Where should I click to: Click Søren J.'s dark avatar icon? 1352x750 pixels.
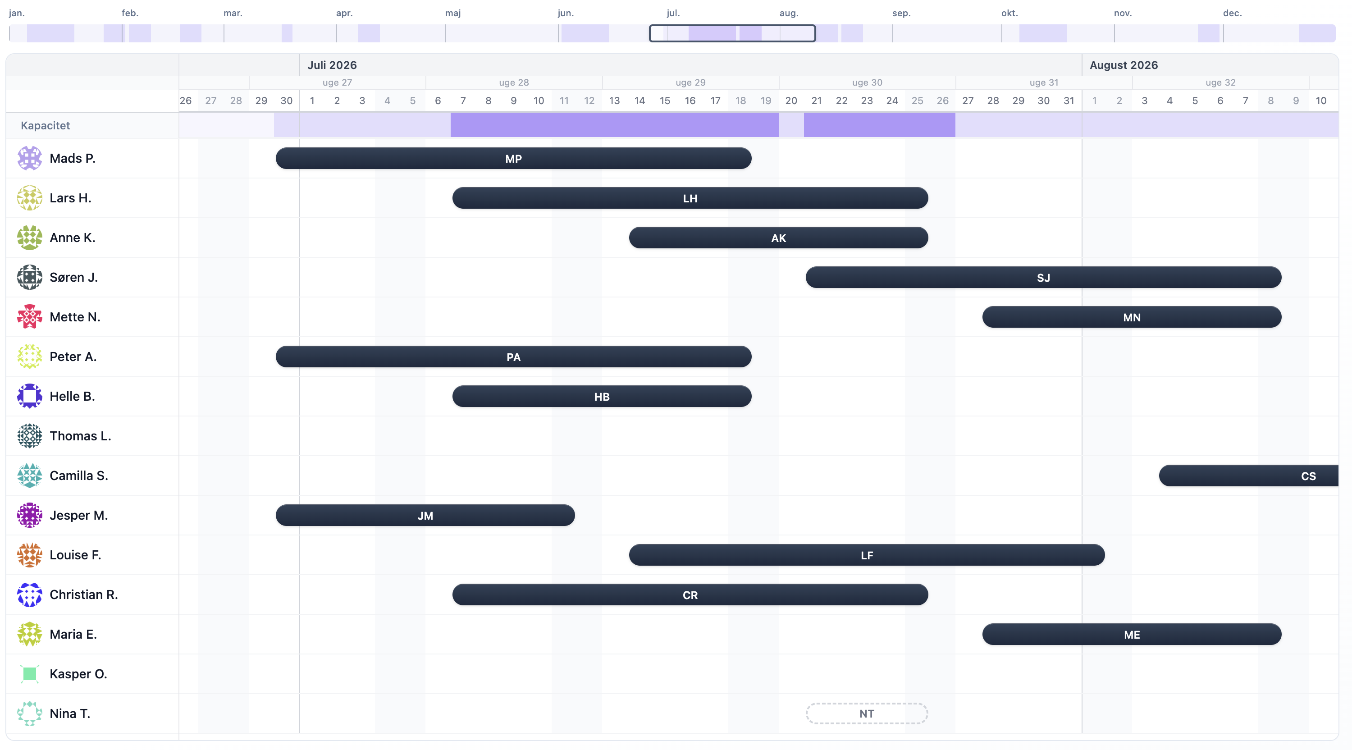[29, 277]
